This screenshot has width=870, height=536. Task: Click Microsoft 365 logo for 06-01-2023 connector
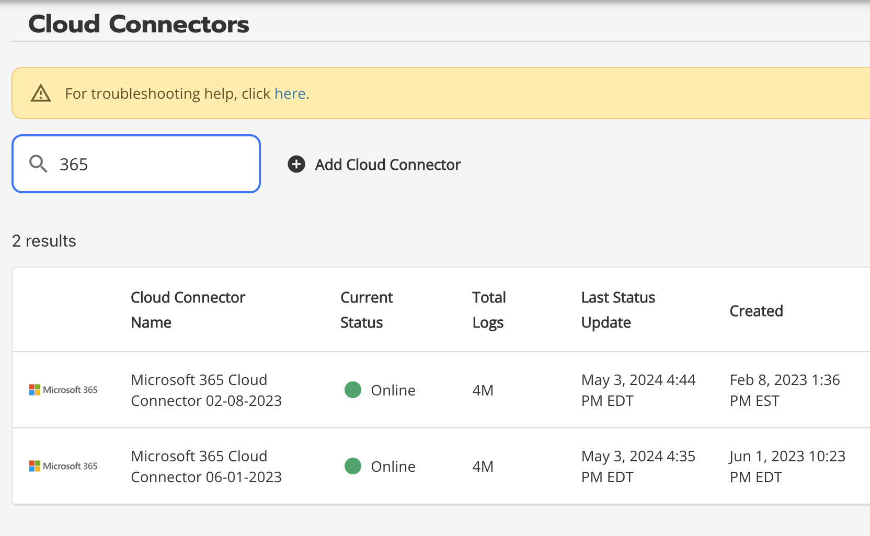(x=63, y=466)
